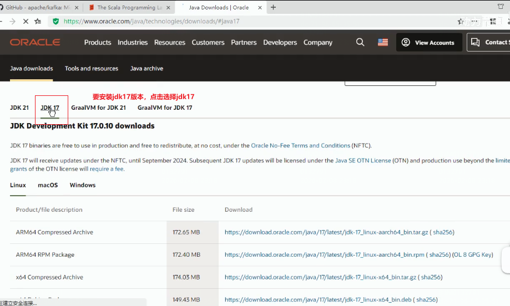This screenshot has width=510, height=306.
Task: Click the View Accounts button
Action: (429, 42)
